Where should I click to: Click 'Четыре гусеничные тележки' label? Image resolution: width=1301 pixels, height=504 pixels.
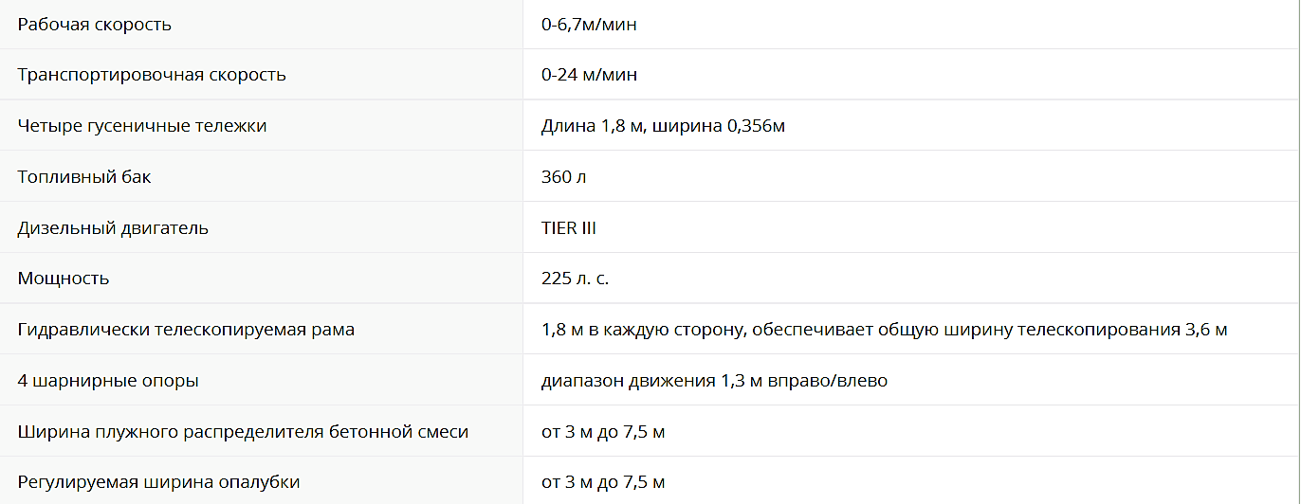142,126
